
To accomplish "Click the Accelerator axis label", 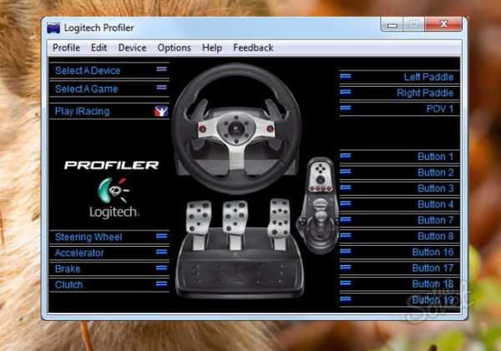I will coord(79,253).
